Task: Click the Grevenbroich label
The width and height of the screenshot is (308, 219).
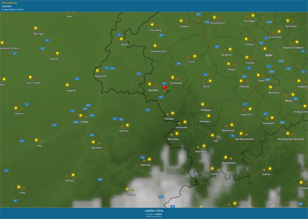Action: (x=218, y=23)
